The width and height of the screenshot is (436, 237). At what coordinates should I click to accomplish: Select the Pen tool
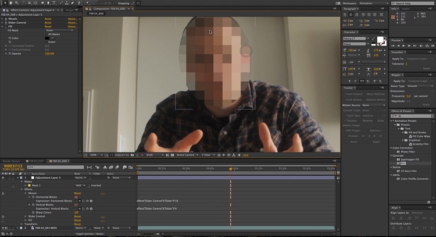pyautogui.click(x=48, y=3)
